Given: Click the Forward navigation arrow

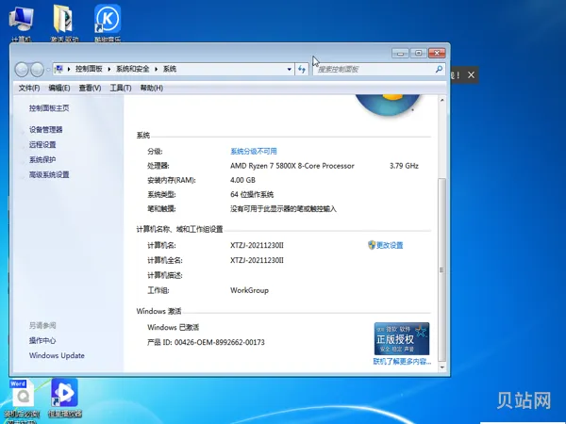Looking at the screenshot, I should tap(37, 69).
